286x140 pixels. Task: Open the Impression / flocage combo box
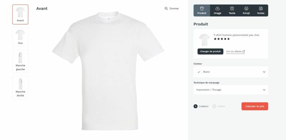click(x=231, y=90)
